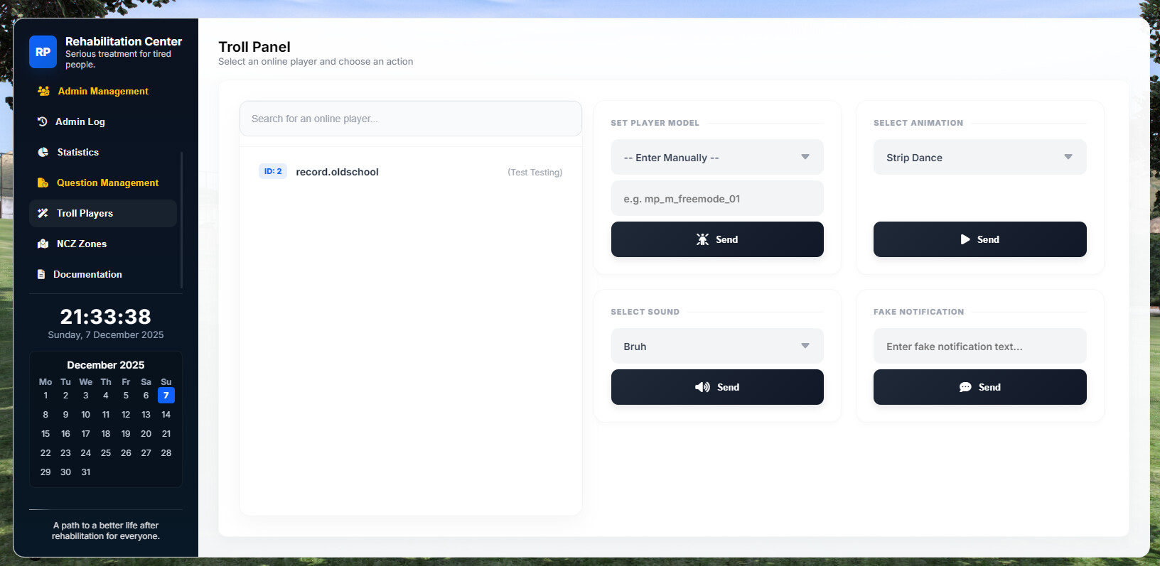The image size is (1160, 566).
Task: Click the Statistics pie chart icon
Action: (43, 153)
